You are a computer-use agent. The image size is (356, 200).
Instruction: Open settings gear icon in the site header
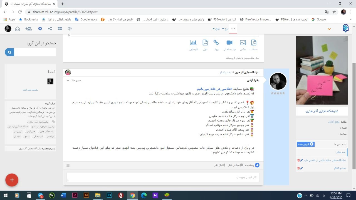coord(40,29)
